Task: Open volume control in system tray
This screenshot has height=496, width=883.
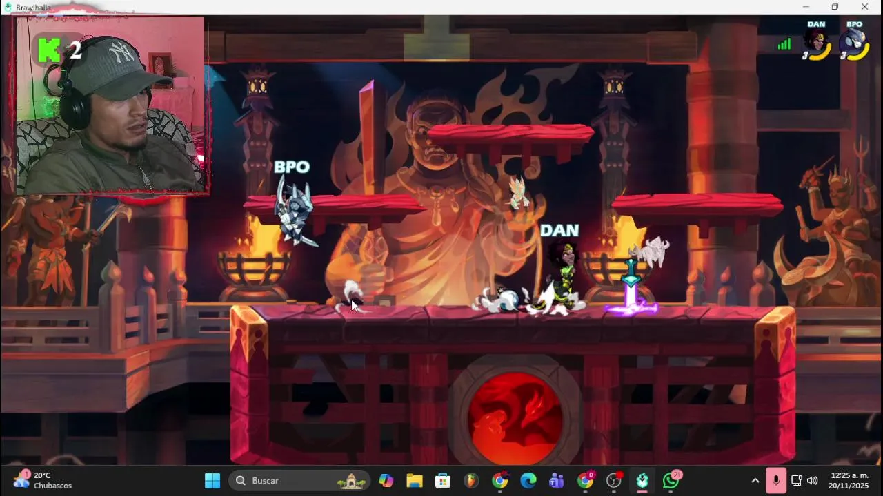Action: point(812,481)
